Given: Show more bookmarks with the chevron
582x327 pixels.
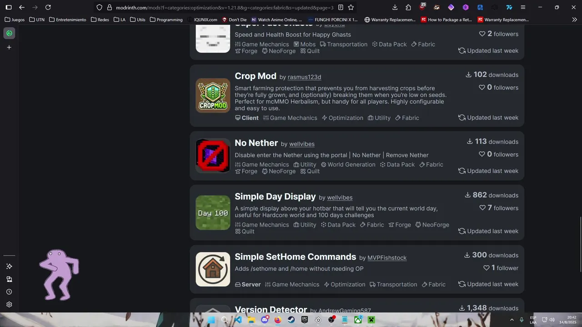Looking at the screenshot, I should [x=575, y=20].
